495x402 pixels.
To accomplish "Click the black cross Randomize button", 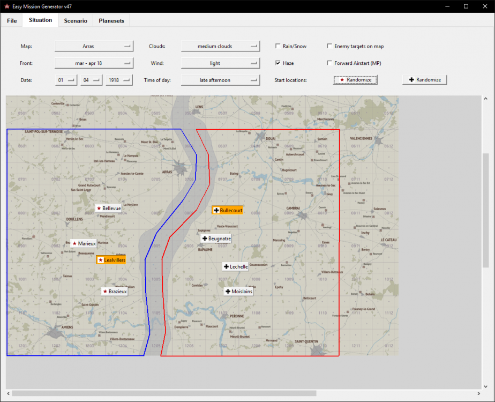I will click(424, 80).
